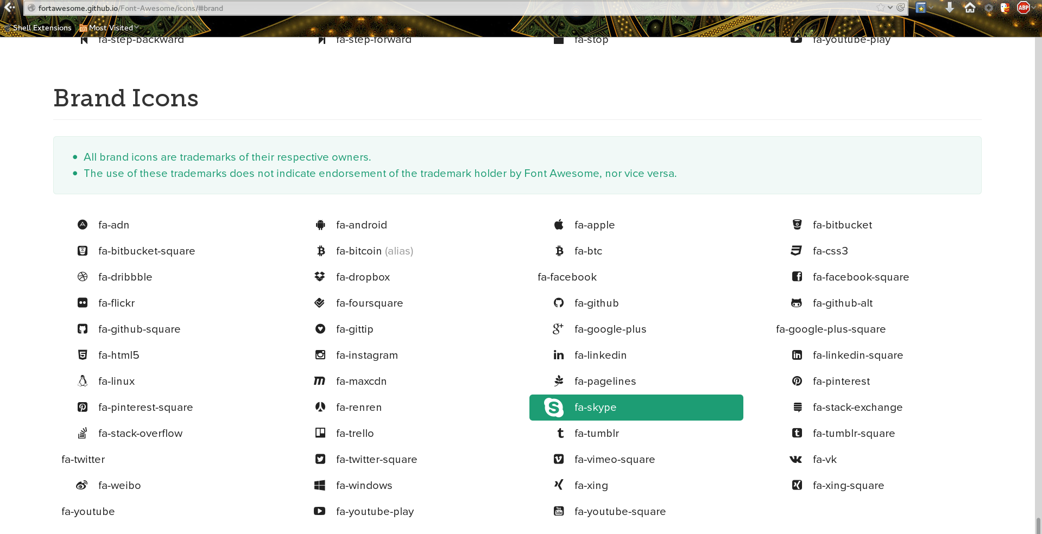Open the fa-facebook-square link
The image size is (1042, 534).
click(x=861, y=277)
